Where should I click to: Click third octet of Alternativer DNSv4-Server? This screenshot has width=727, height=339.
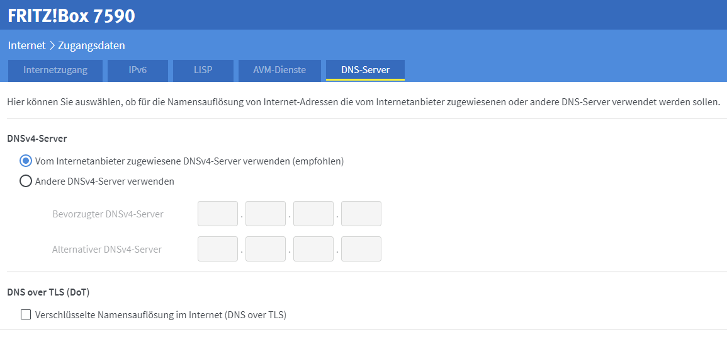tap(313, 249)
